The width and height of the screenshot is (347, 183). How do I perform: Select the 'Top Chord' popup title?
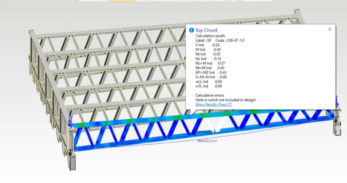click(x=206, y=30)
